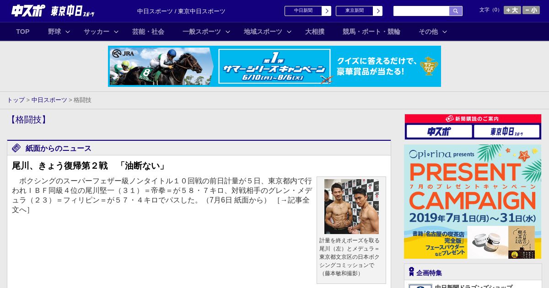Open the 尾川、きょう復帰第２戦 headline

pos(89,166)
